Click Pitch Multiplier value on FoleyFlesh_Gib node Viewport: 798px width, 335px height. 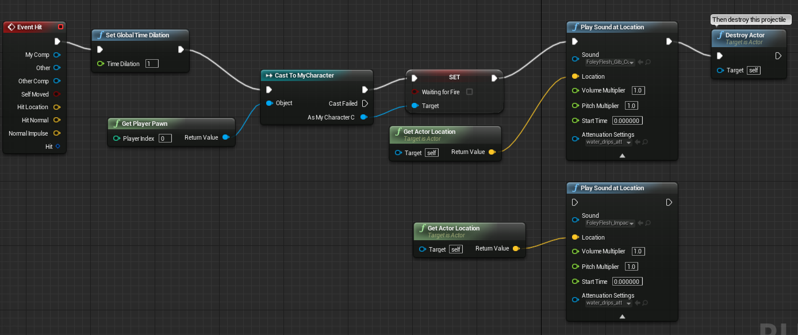pyautogui.click(x=631, y=106)
